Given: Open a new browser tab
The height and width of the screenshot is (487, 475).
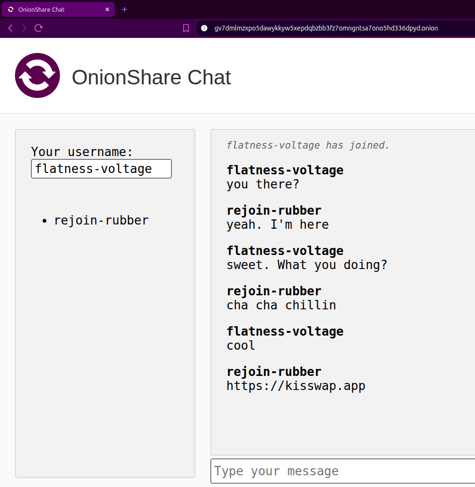Looking at the screenshot, I should click(x=125, y=9).
